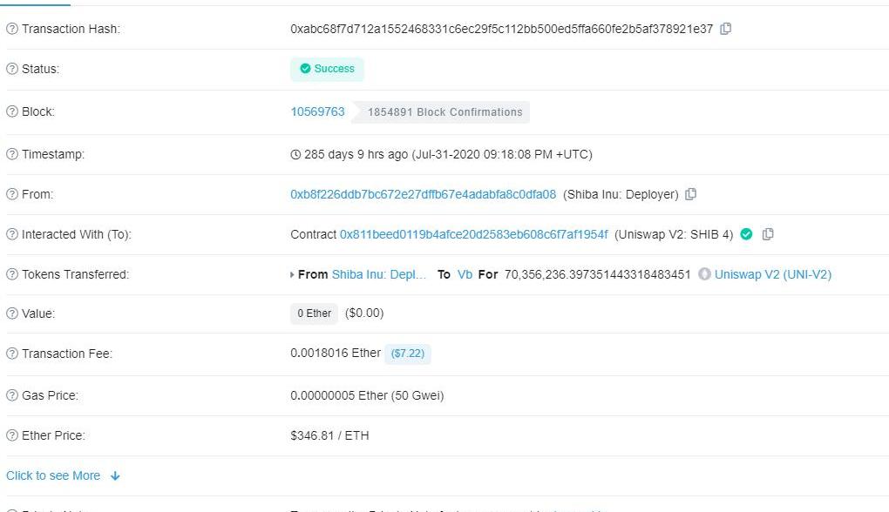
Task: Click the $7.22 transaction fee badge
Action: (407, 354)
